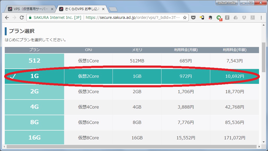Viewport: 268px width, 151px height.
Task: Click the 512MB memory cell
Action: [x=137, y=61]
